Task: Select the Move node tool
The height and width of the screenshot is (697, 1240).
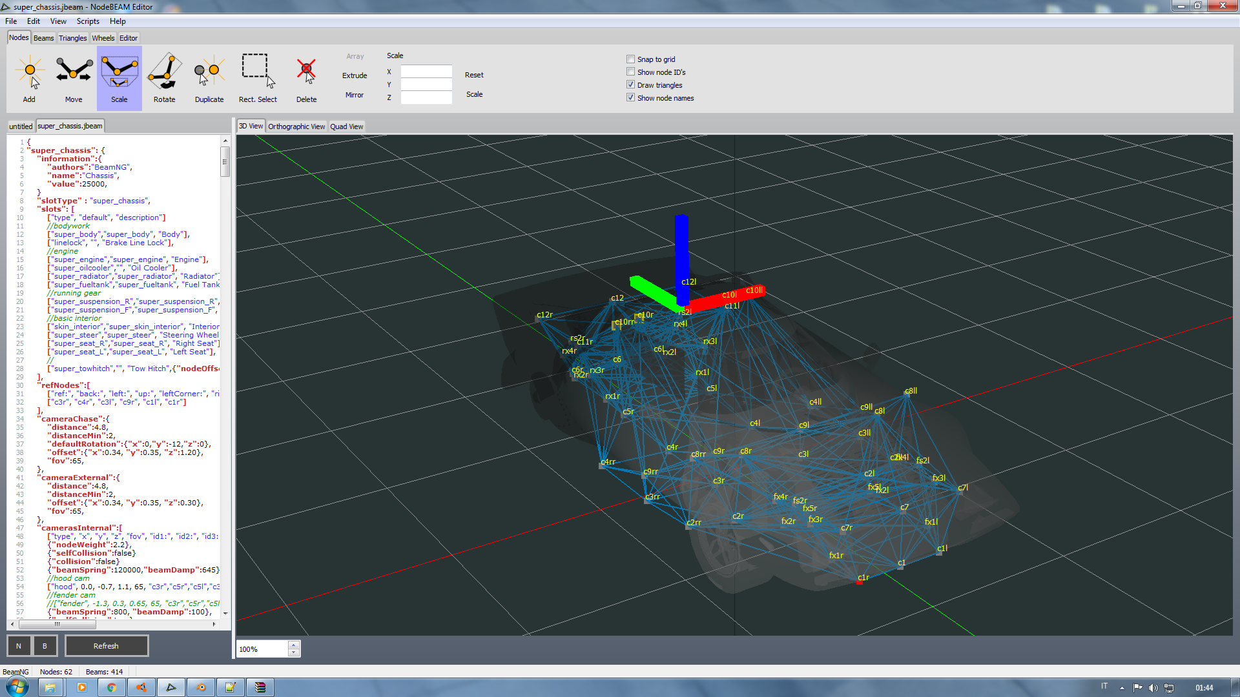Action: click(74, 79)
